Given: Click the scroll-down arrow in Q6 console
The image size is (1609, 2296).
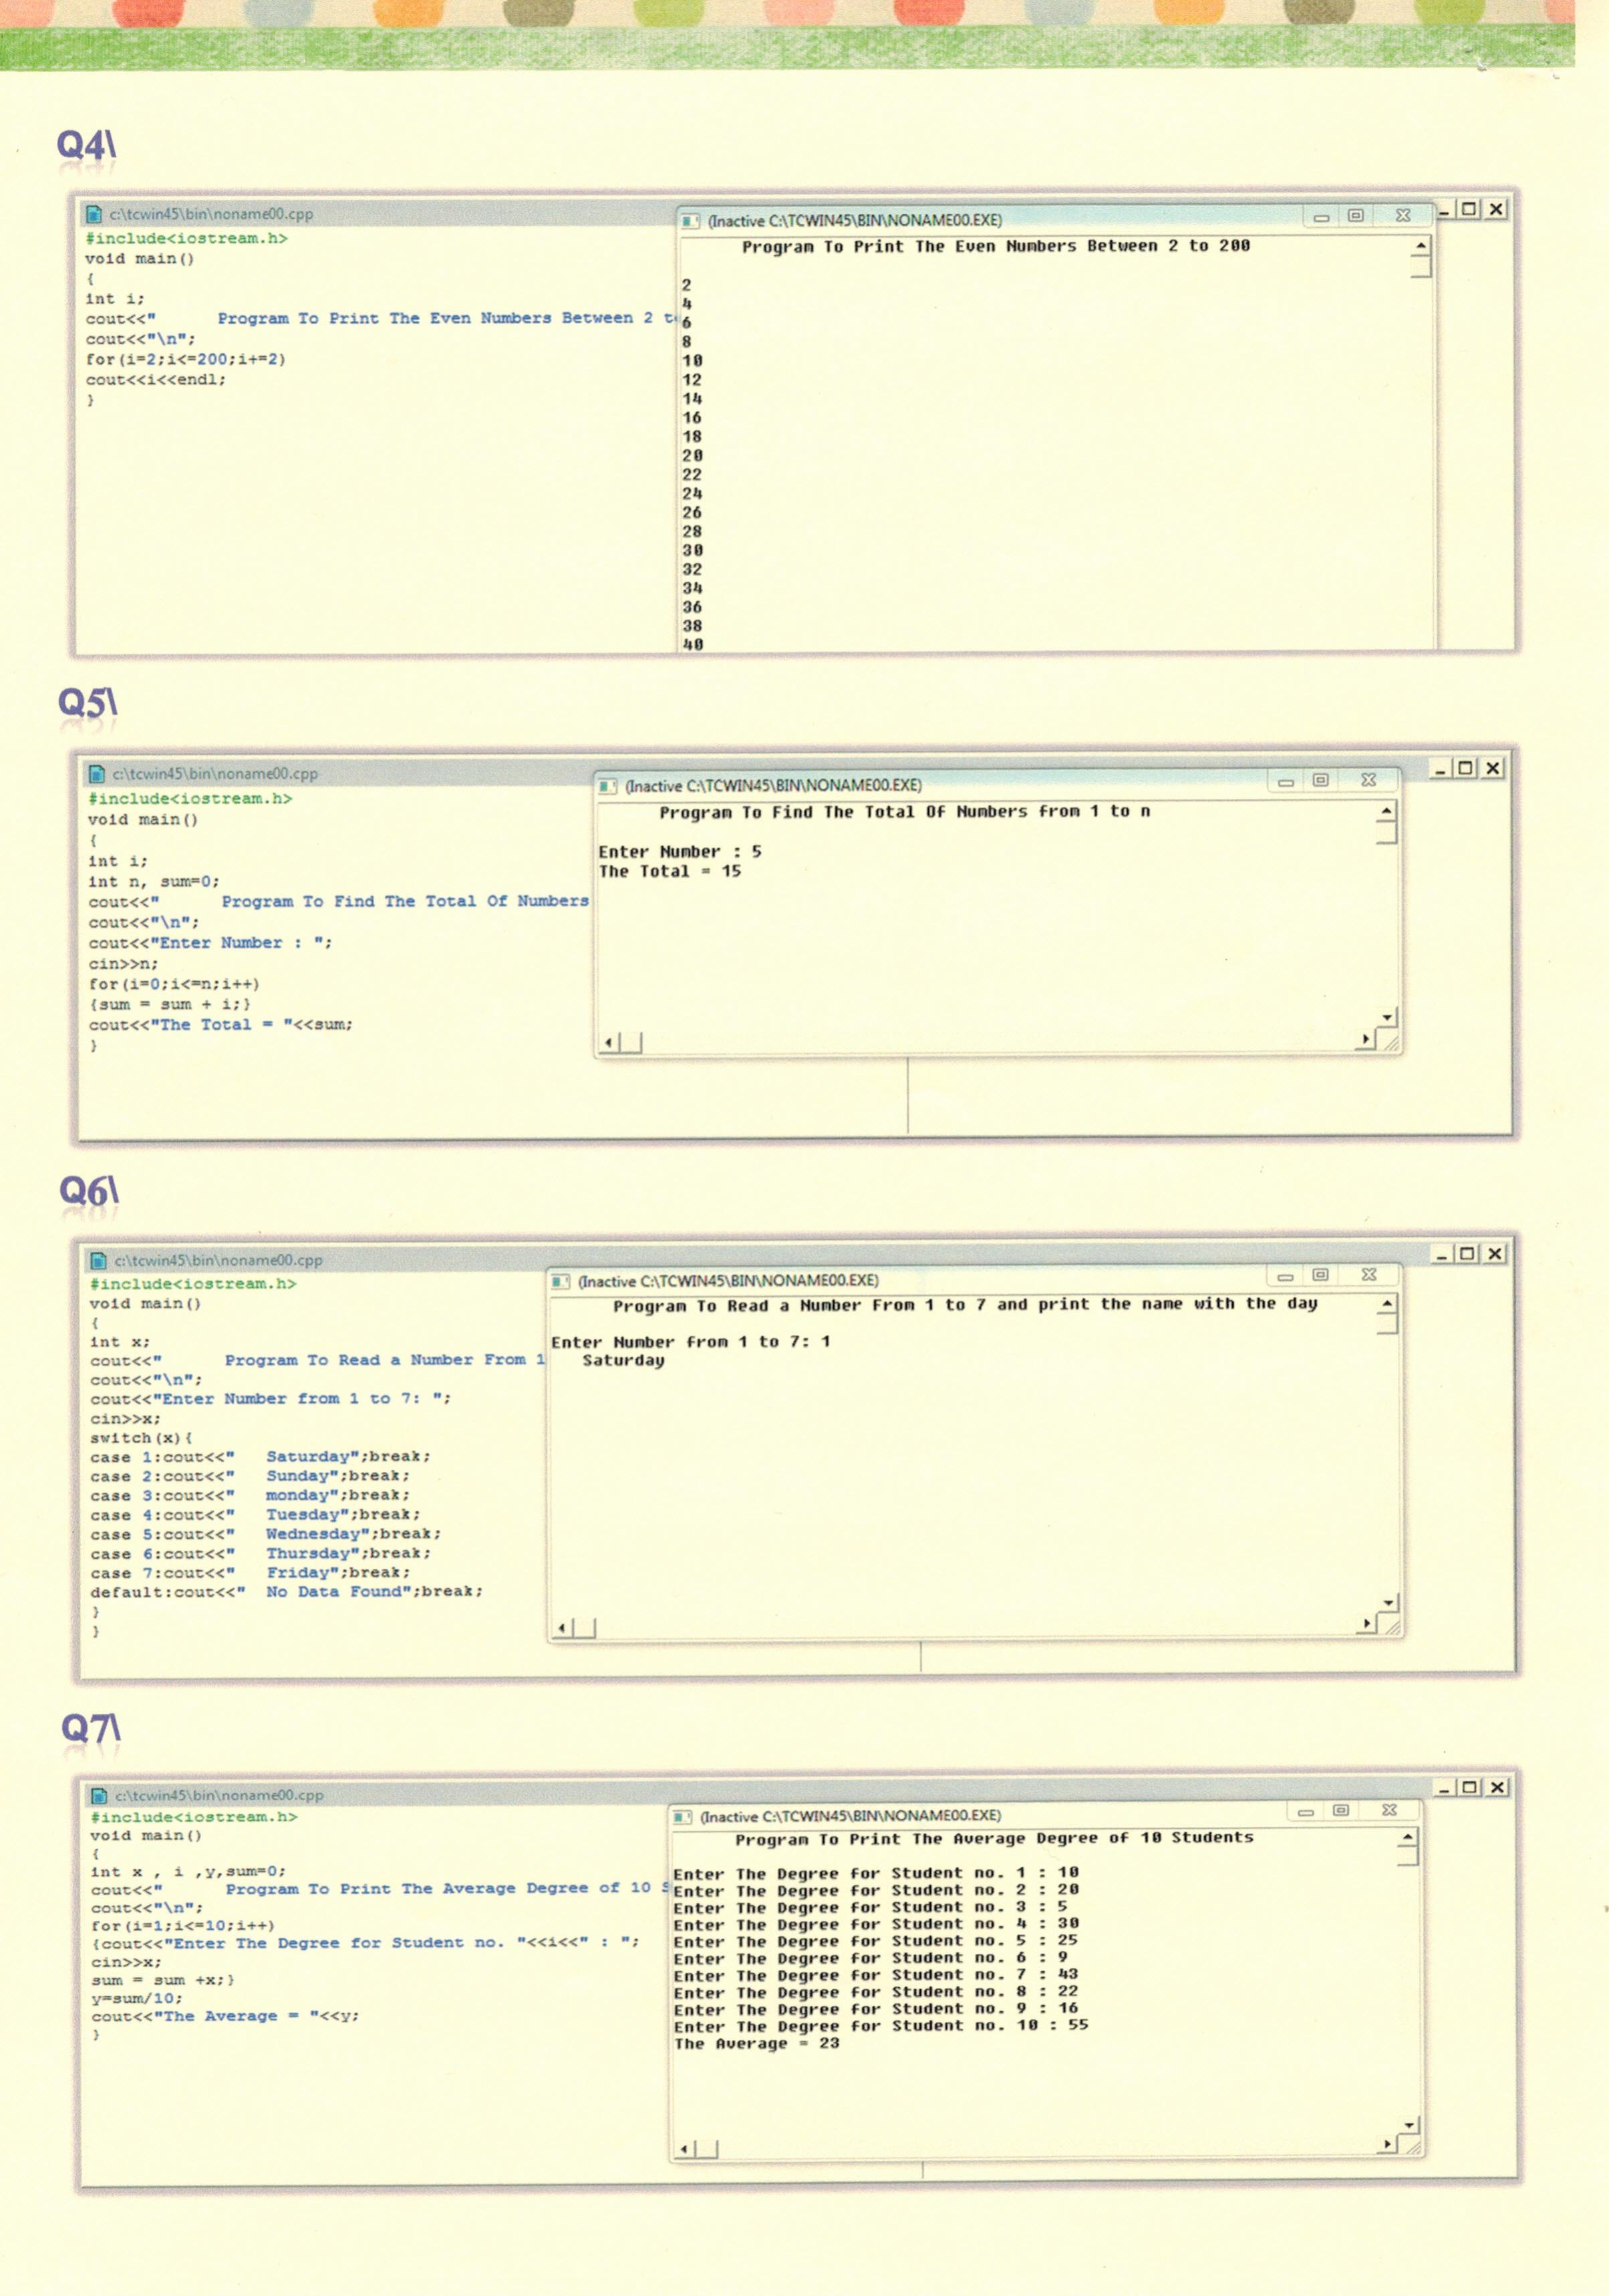Looking at the screenshot, I should [x=1388, y=1602].
